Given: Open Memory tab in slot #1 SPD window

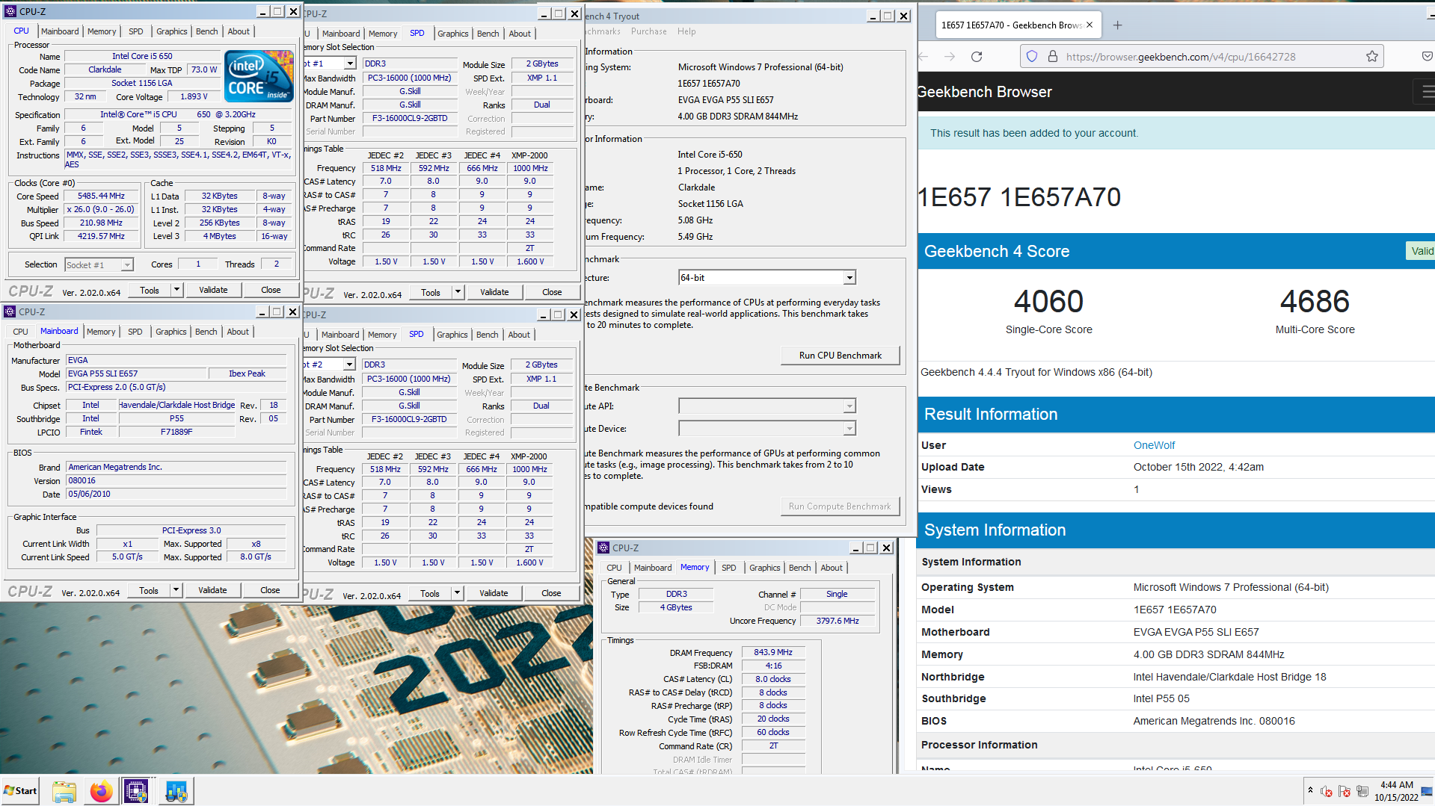Looking at the screenshot, I should tap(383, 34).
